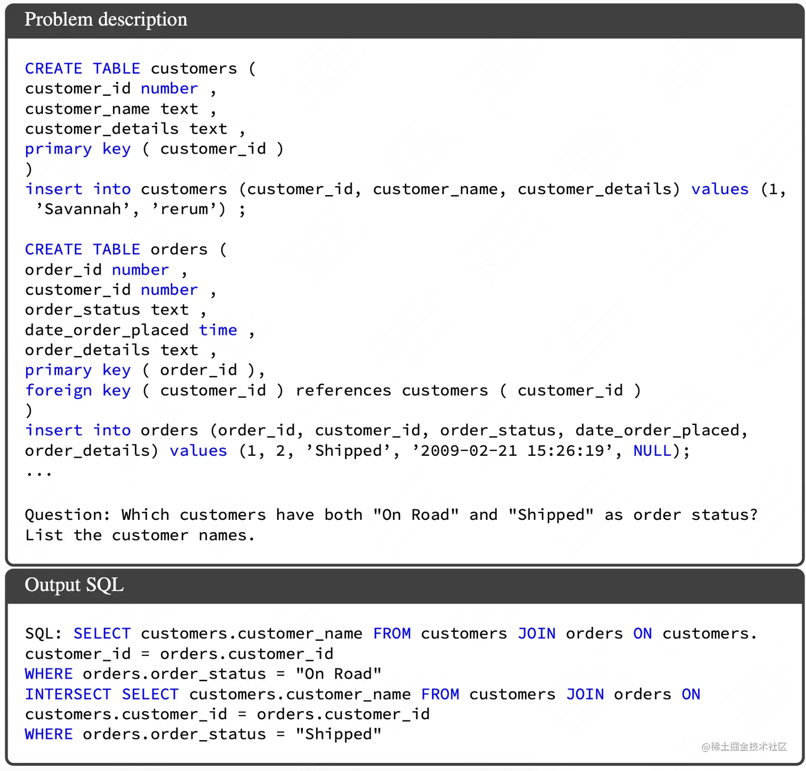The height and width of the screenshot is (771, 806).
Task: Click the 'insert into customers' statement line
Action: (406, 189)
